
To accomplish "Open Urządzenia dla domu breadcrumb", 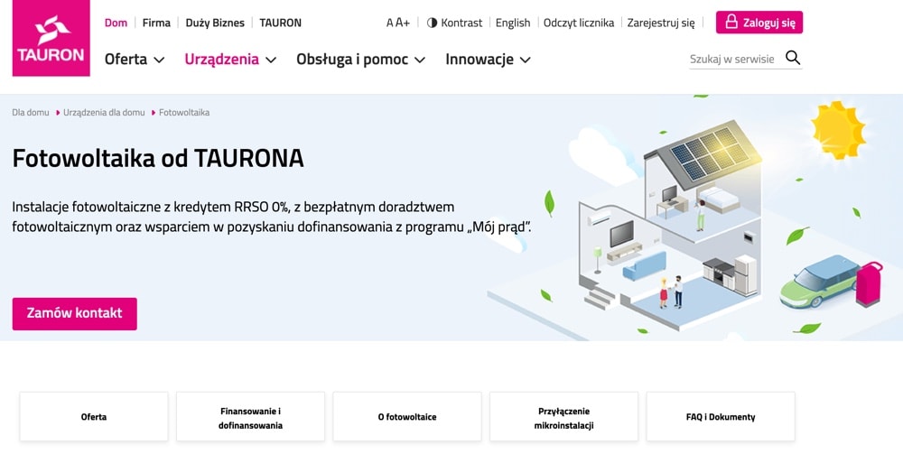I will (x=104, y=112).
